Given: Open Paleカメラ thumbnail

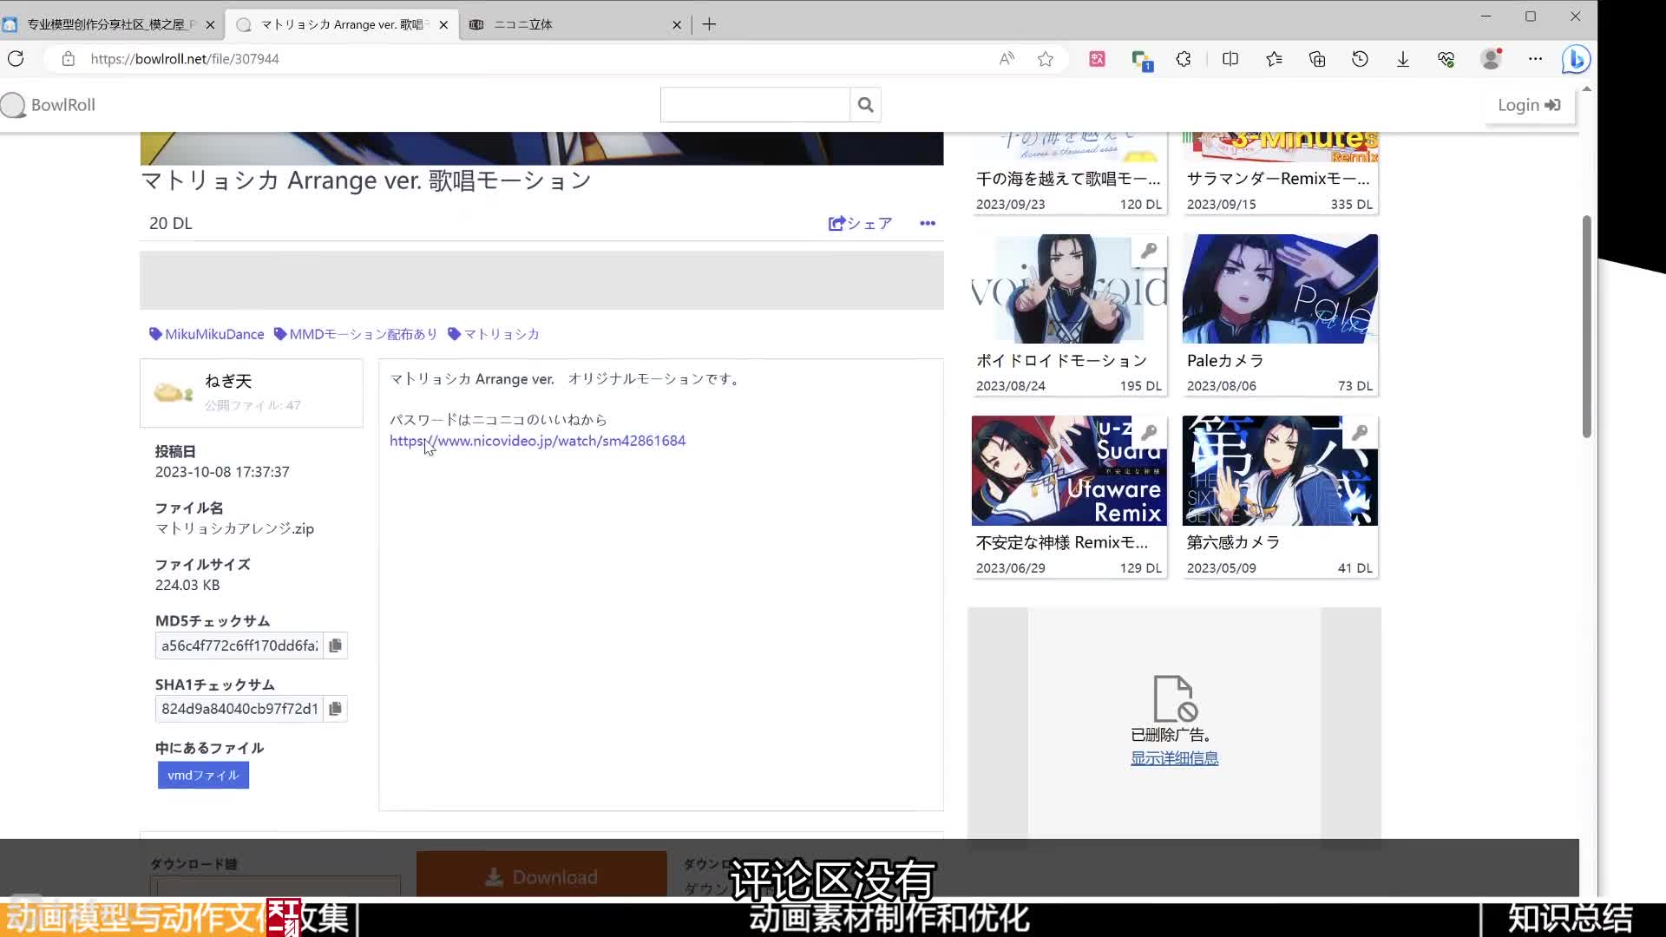Looking at the screenshot, I should tap(1280, 289).
